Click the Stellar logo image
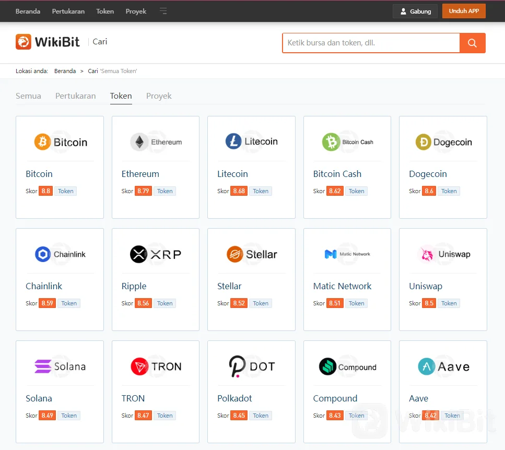This screenshot has width=505, height=450. (x=252, y=254)
